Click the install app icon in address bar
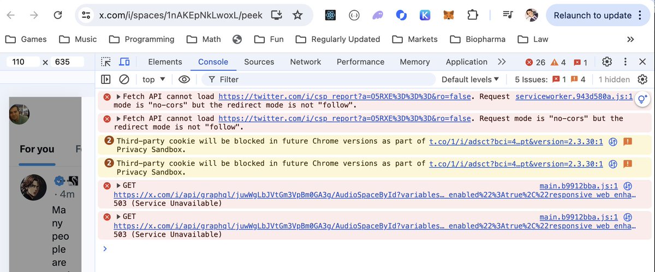The image size is (655, 272). point(277,15)
